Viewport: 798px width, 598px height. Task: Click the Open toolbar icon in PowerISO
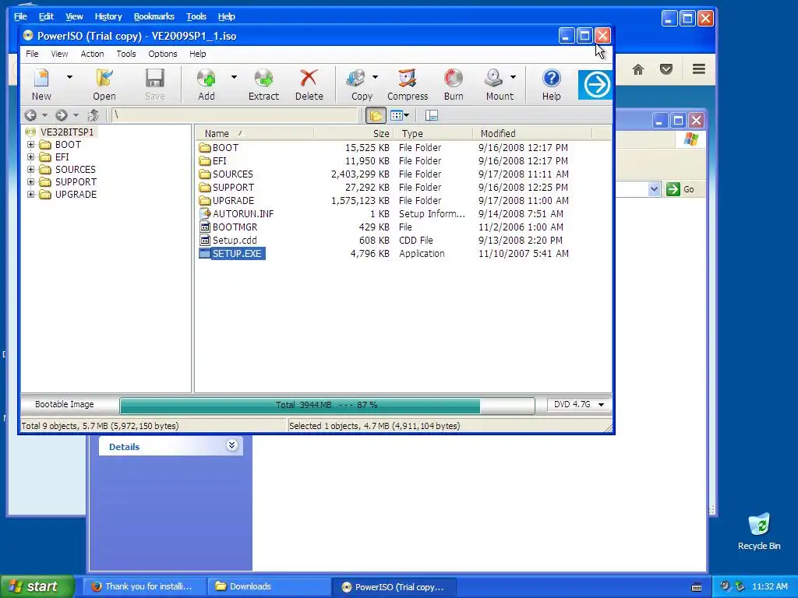(104, 84)
